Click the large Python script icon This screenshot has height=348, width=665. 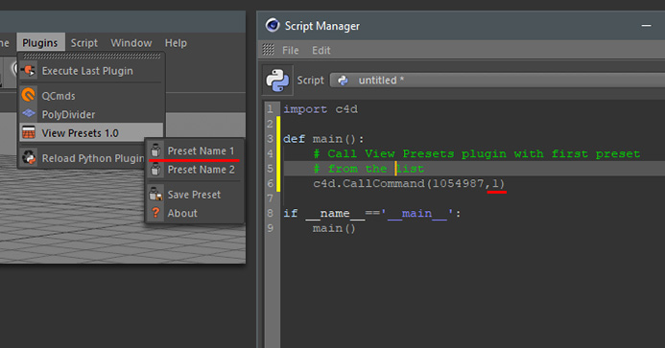[277, 81]
